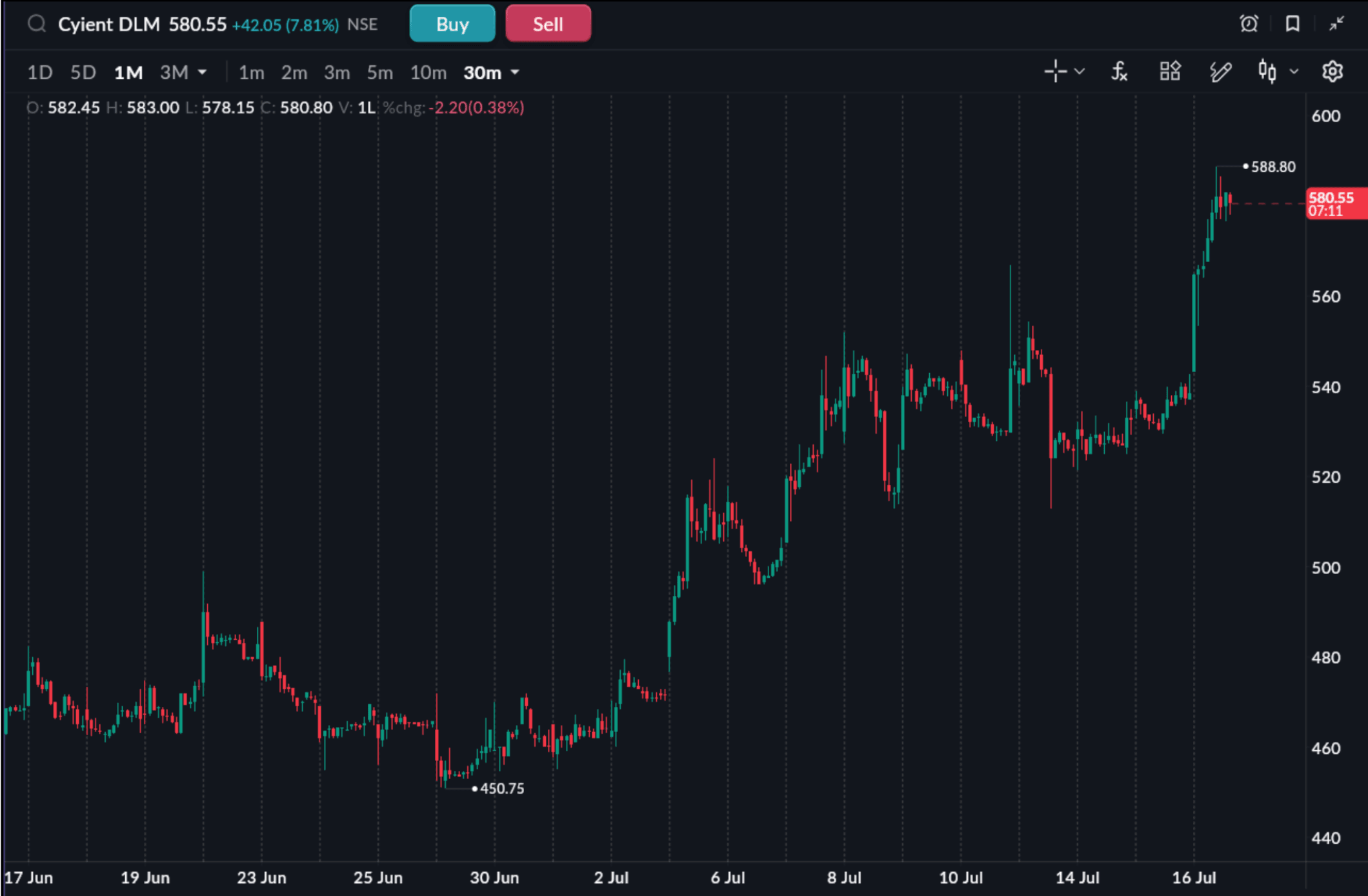Choose candlestick chart type icon
This screenshot has width=1368, height=896.
1267,72
